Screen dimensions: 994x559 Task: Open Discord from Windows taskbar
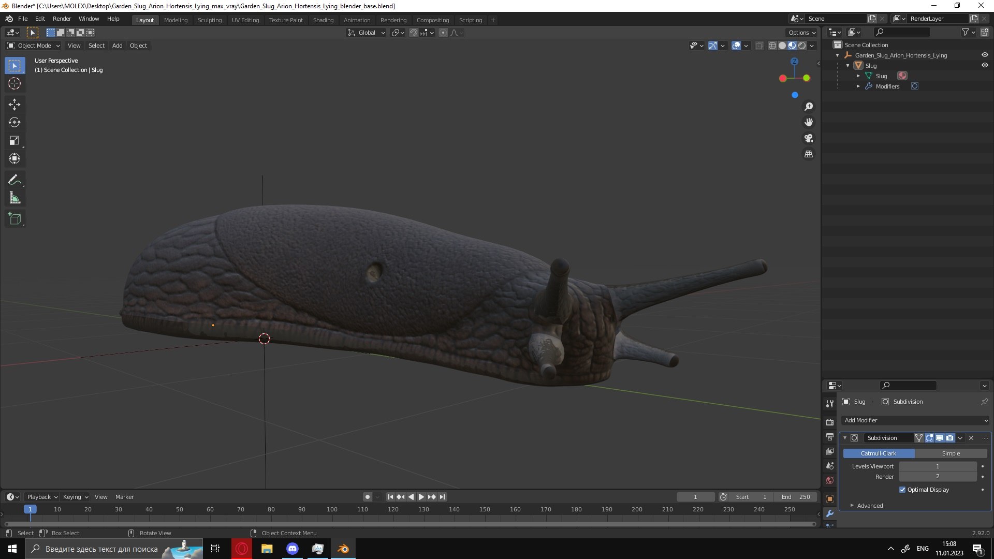[x=293, y=549]
